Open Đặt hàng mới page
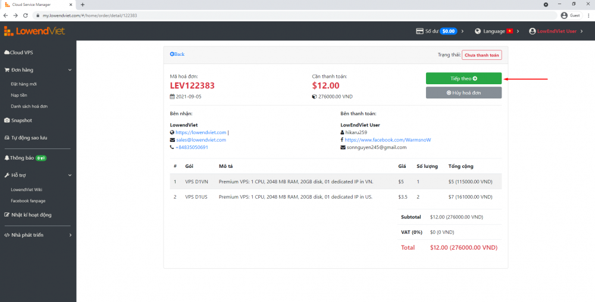The width and height of the screenshot is (595, 302). tap(24, 84)
